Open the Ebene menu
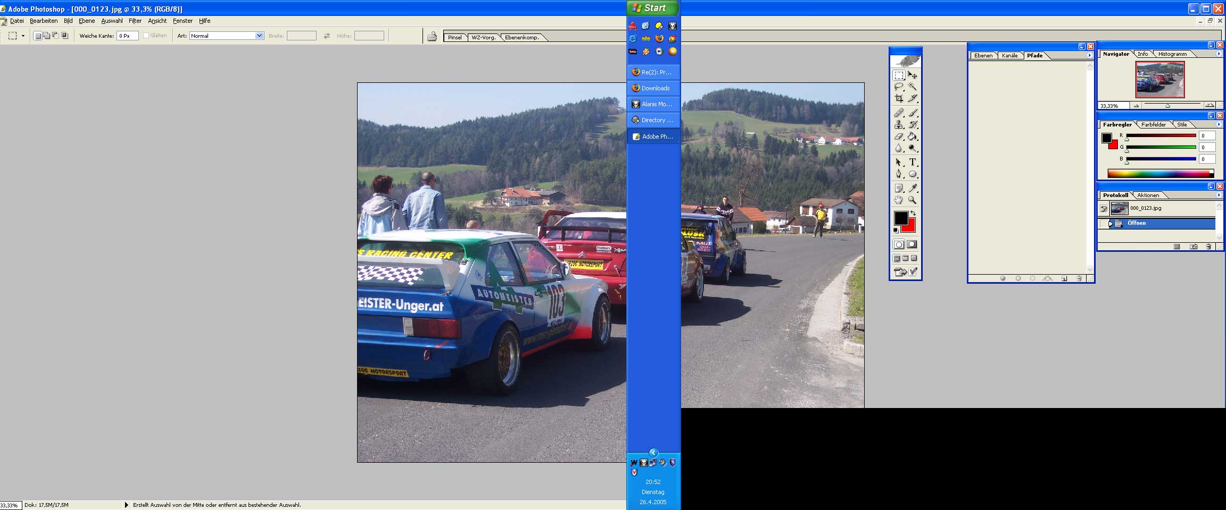This screenshot has height=510, width=1226. pos(87,21)
